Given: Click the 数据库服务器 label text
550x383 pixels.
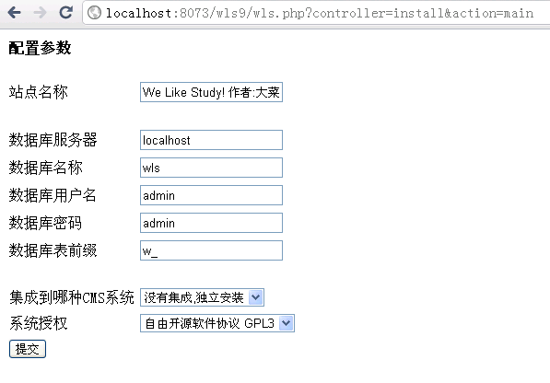Looking at the screenshot, I should tap(53, 140).
